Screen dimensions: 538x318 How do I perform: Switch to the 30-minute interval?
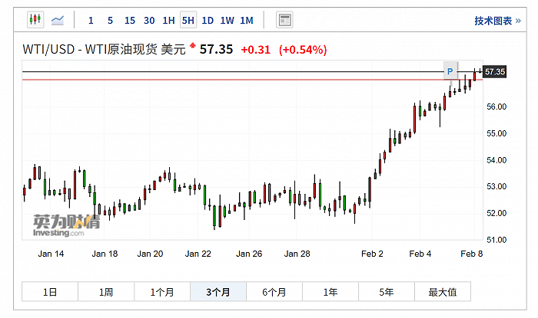click(149, 21)
